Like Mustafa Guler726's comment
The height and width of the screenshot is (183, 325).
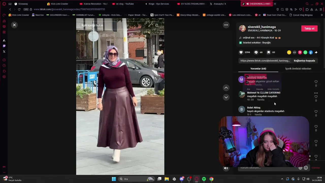point(316,82)
